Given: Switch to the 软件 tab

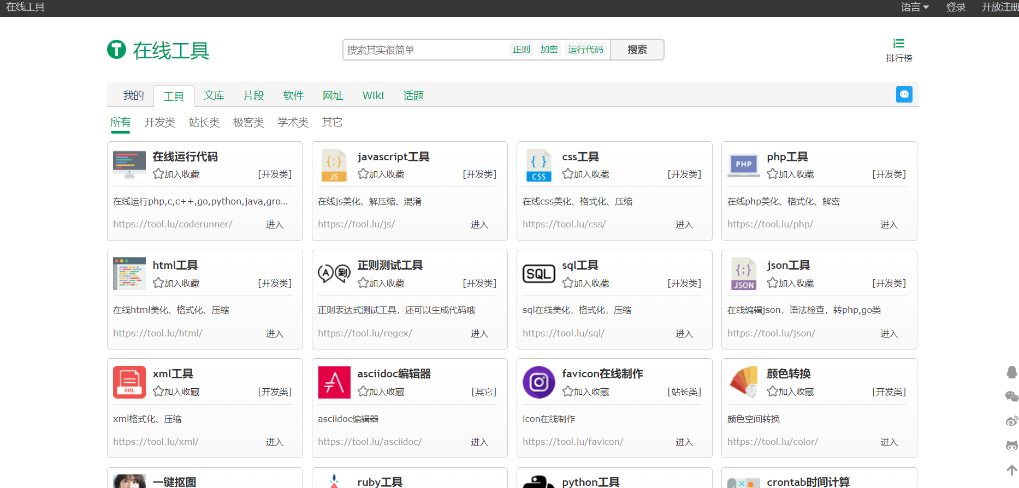Looking at the screenshot, I should (x=293, y=95).
